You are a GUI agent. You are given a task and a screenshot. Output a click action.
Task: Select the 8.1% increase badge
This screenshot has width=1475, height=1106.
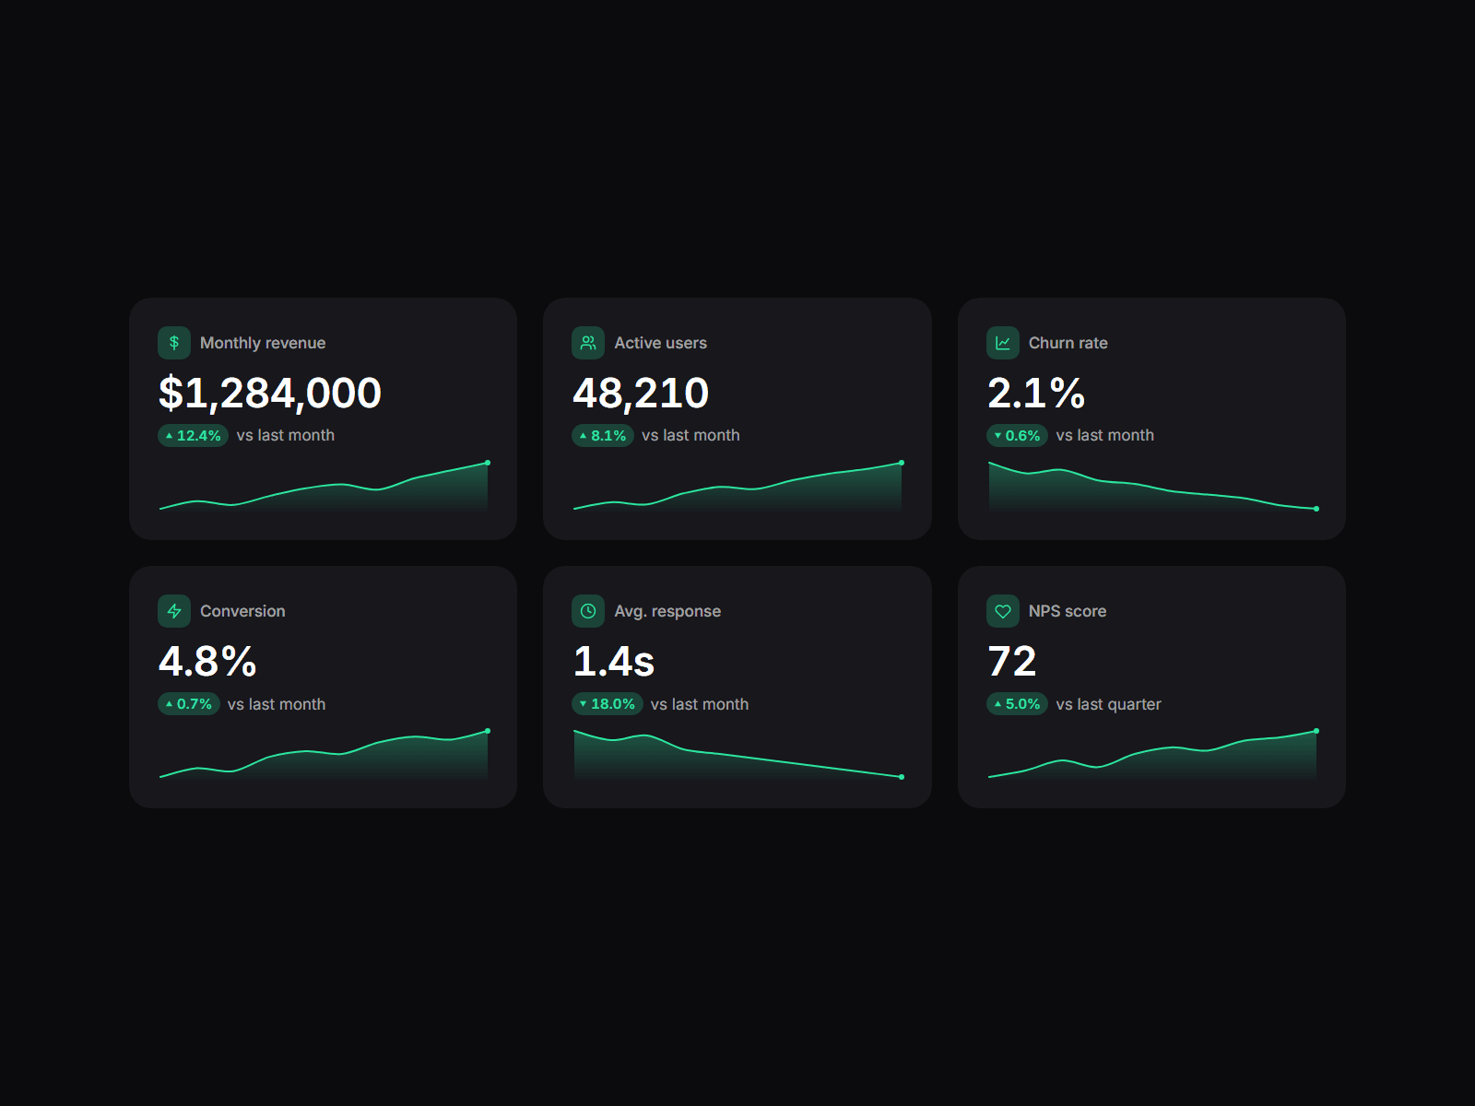tap(603, 435)
